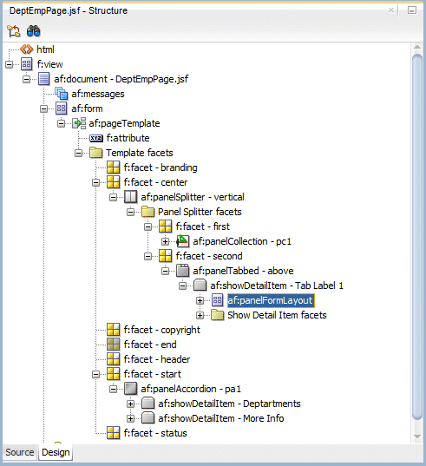
Task: Click the af:form node icon
Action: [62, 108]
